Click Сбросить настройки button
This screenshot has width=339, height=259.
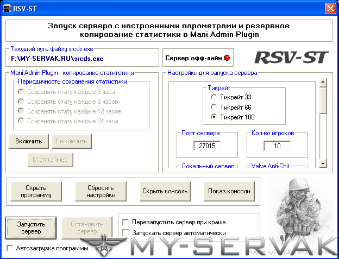101,191
